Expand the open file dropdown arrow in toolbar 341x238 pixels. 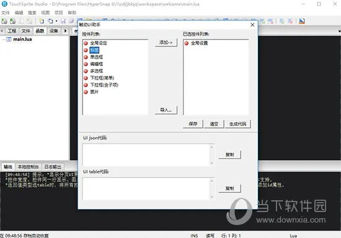click(56, 21)
